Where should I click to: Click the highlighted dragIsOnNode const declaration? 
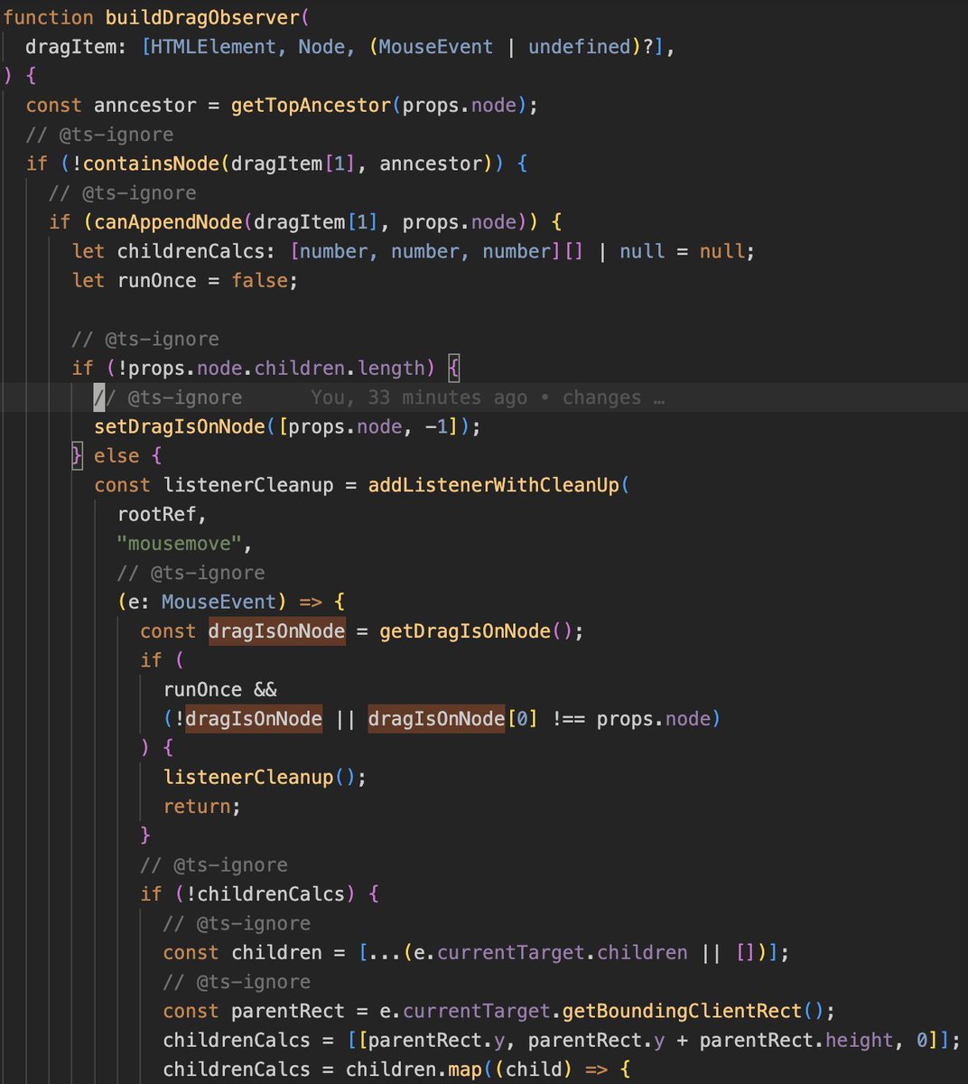[x=276, y=631]
